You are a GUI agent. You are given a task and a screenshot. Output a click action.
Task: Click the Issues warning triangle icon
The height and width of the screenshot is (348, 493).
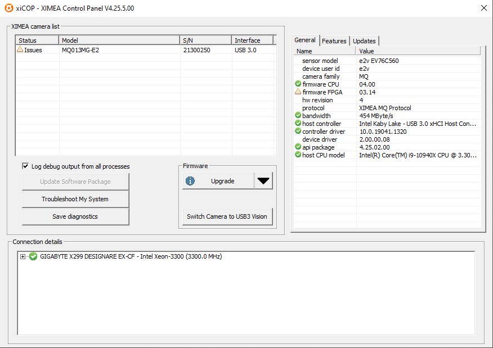[20, 49]
